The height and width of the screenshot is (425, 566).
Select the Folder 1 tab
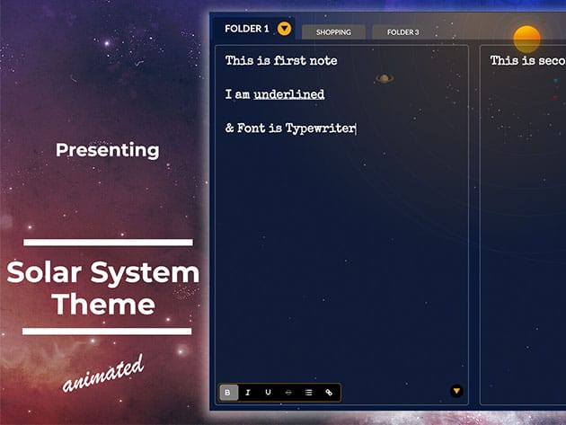pyautogui.click(x=246, y=29)
